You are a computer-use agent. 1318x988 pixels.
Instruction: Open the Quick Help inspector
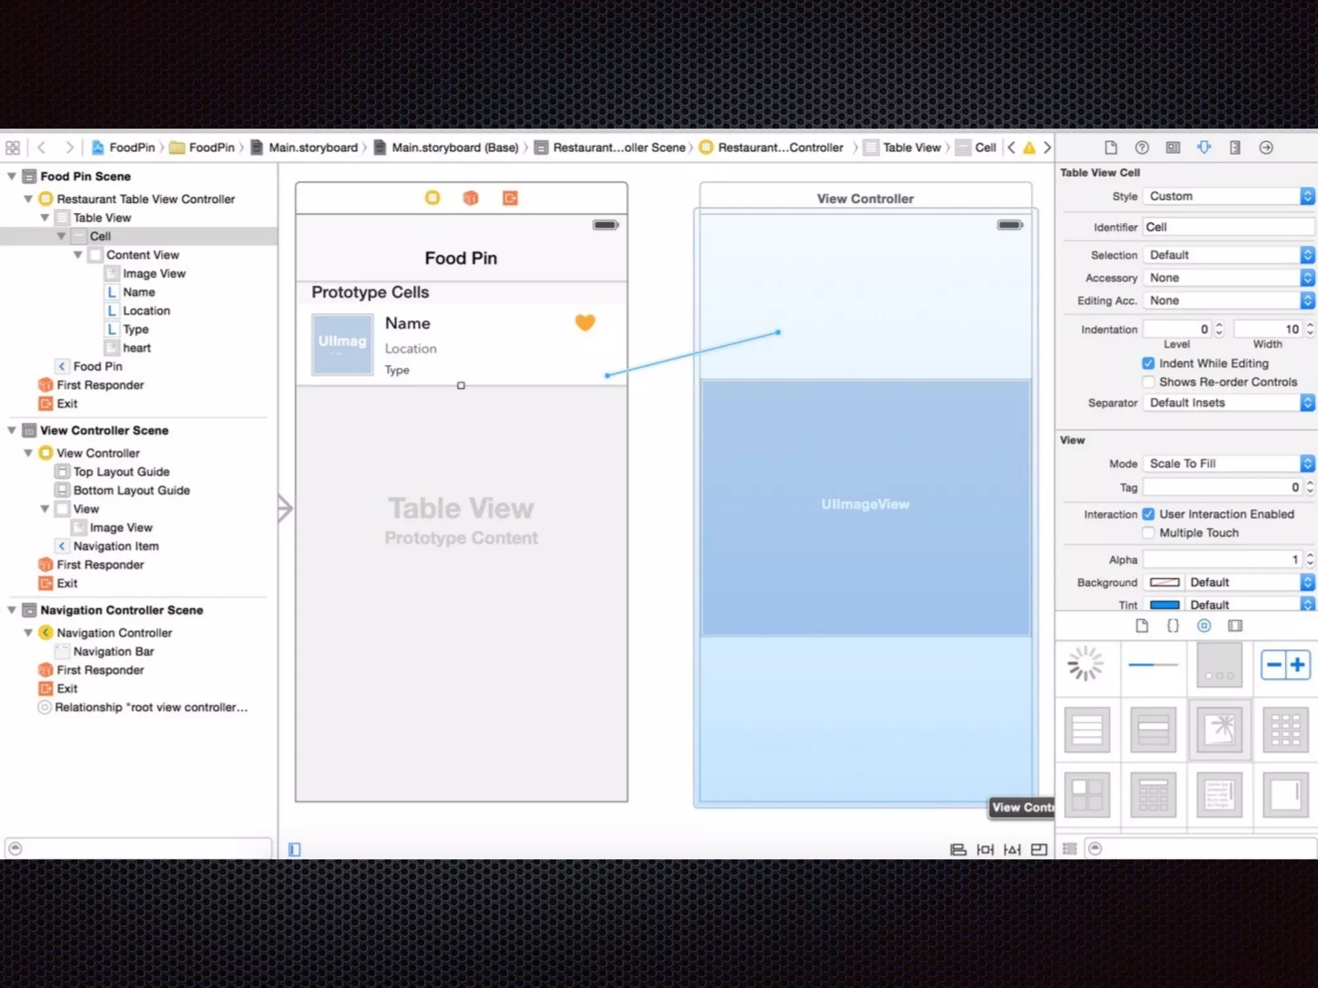pyautogui.click(x=1142, y=147)
